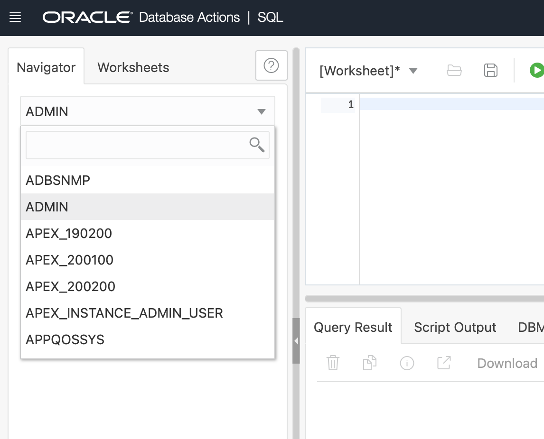Switch to the Script Output tab
This screenshot has width=544, height=439.
tap(454, 327)
